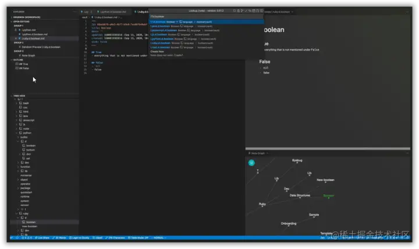Click errors and warnings status bar indicator
The height and width of the screenshot is (249, 419).
(27, 238)
